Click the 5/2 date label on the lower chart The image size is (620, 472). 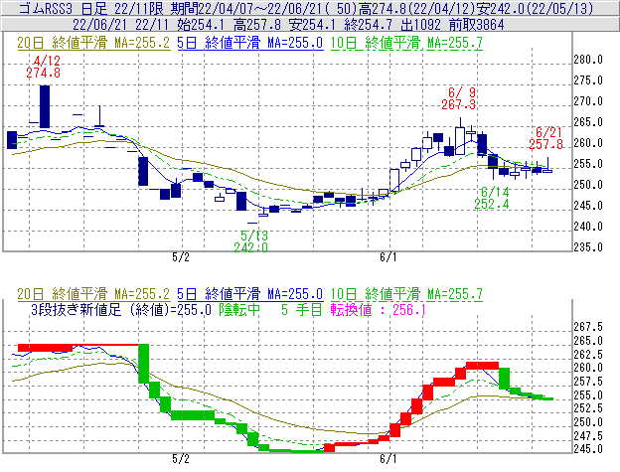coord(180,459)
